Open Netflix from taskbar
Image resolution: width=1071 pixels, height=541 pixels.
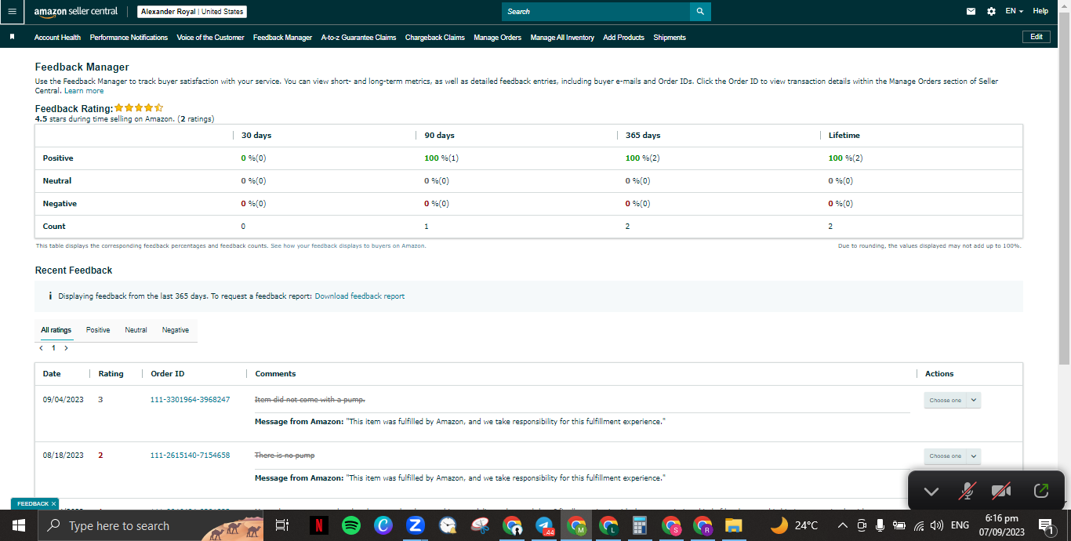pos(319,525)
